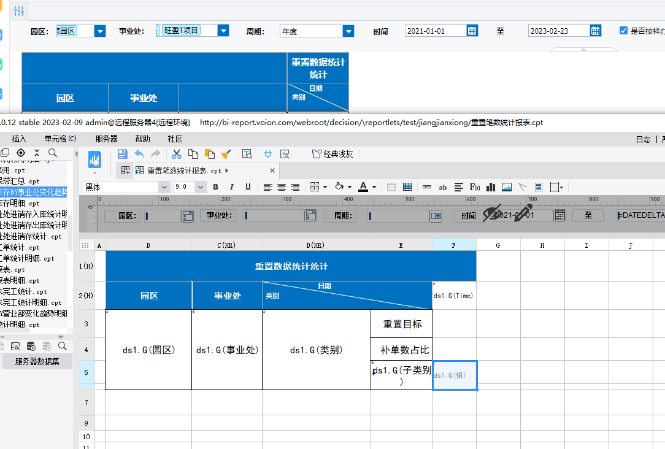Open the 周期 combo box in designer
Screen dimensions: 665x449
(436, 216)
